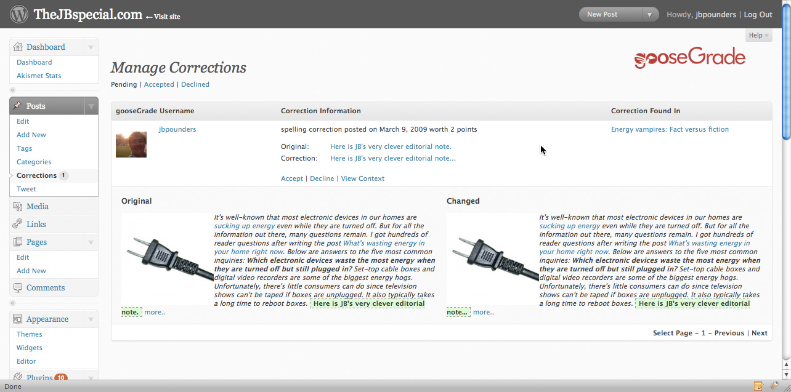The image size is (791, 392).
Task: Open Tweet under Posts
Action: 26,189
